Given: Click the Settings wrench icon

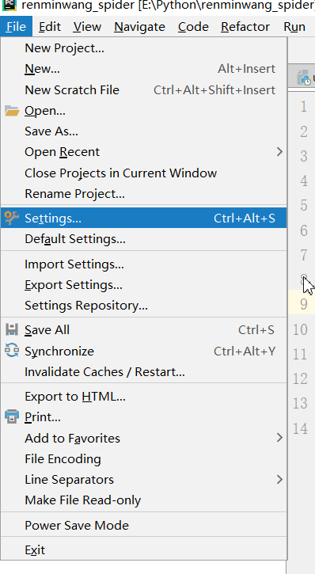Looking at the screenshot, I should 12,218.
